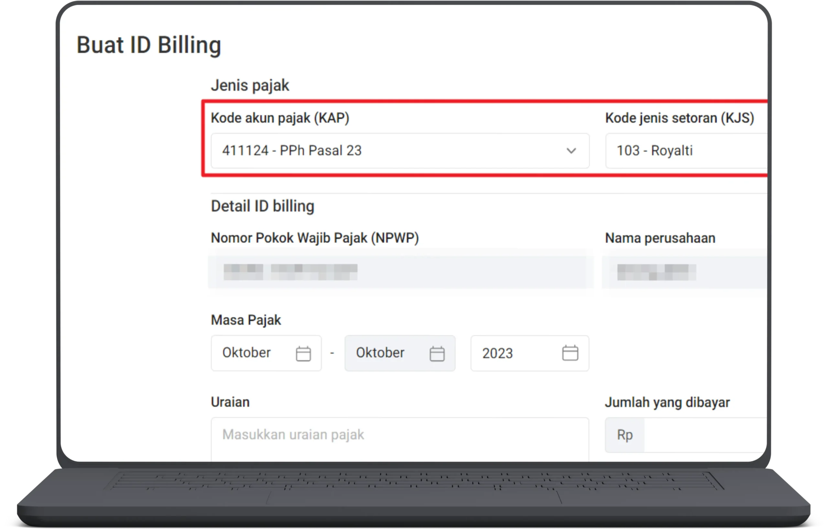828x530 pixels.
Task: Click the calendar icon in the end month field
Action: (x=437, y=354)
